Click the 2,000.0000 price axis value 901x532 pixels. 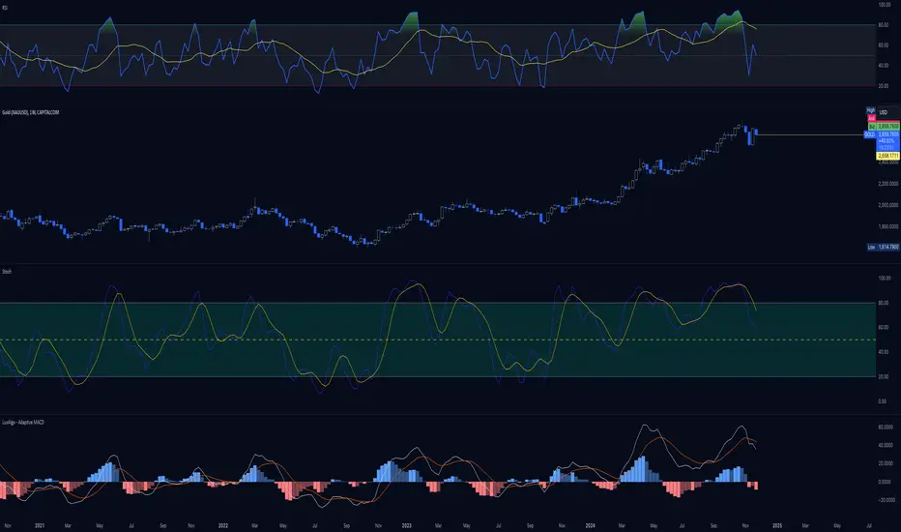(x=888, y=205)
